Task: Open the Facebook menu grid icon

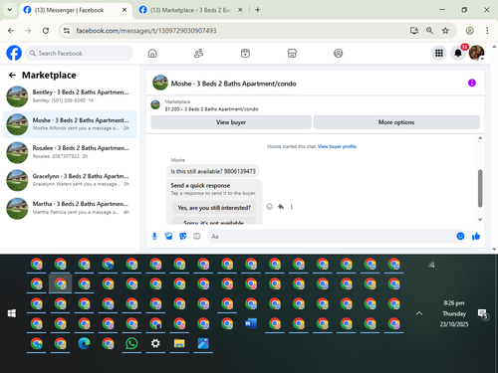Action: [x=439, y=53]
